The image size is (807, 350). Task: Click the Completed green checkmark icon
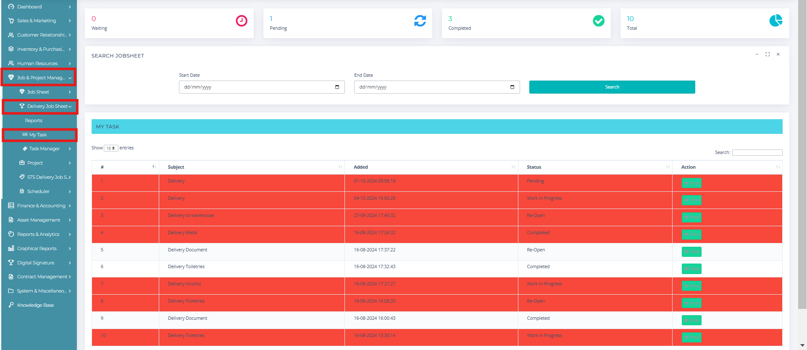598,21
